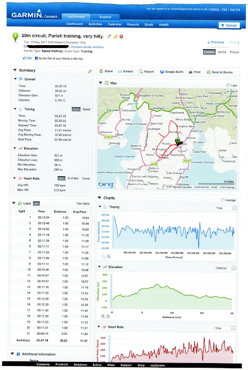Image resolution: width=248 pixels, height=370 pixels.
Task: Open Compare similar activities link
Action: pos(87,47)
